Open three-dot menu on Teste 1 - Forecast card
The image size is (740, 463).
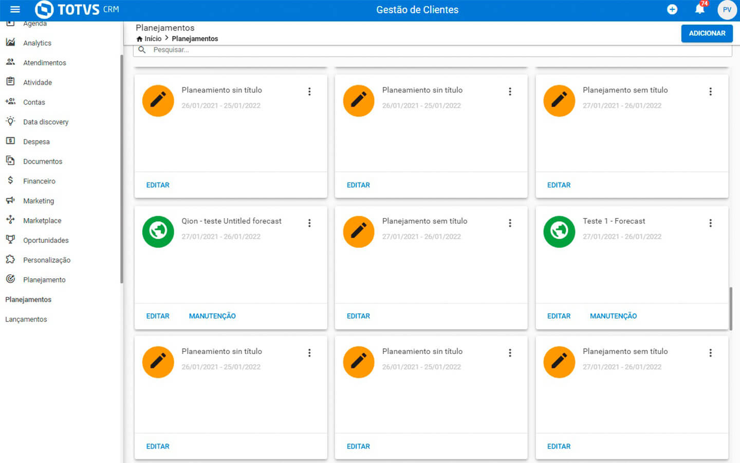point(710,223)
